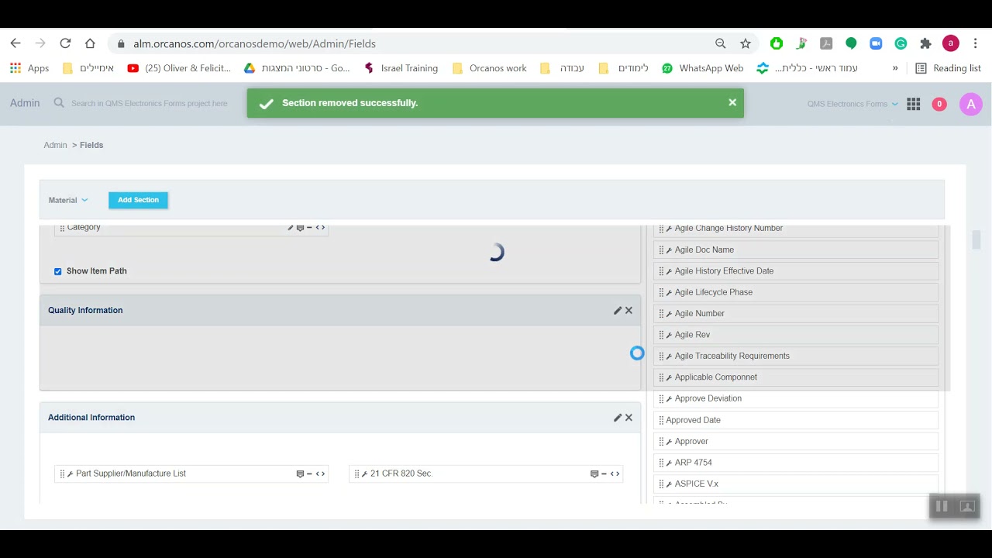
Task: Click comment icon on Part Supplier/Manufacture List
Action: click(x=300, y=474)
